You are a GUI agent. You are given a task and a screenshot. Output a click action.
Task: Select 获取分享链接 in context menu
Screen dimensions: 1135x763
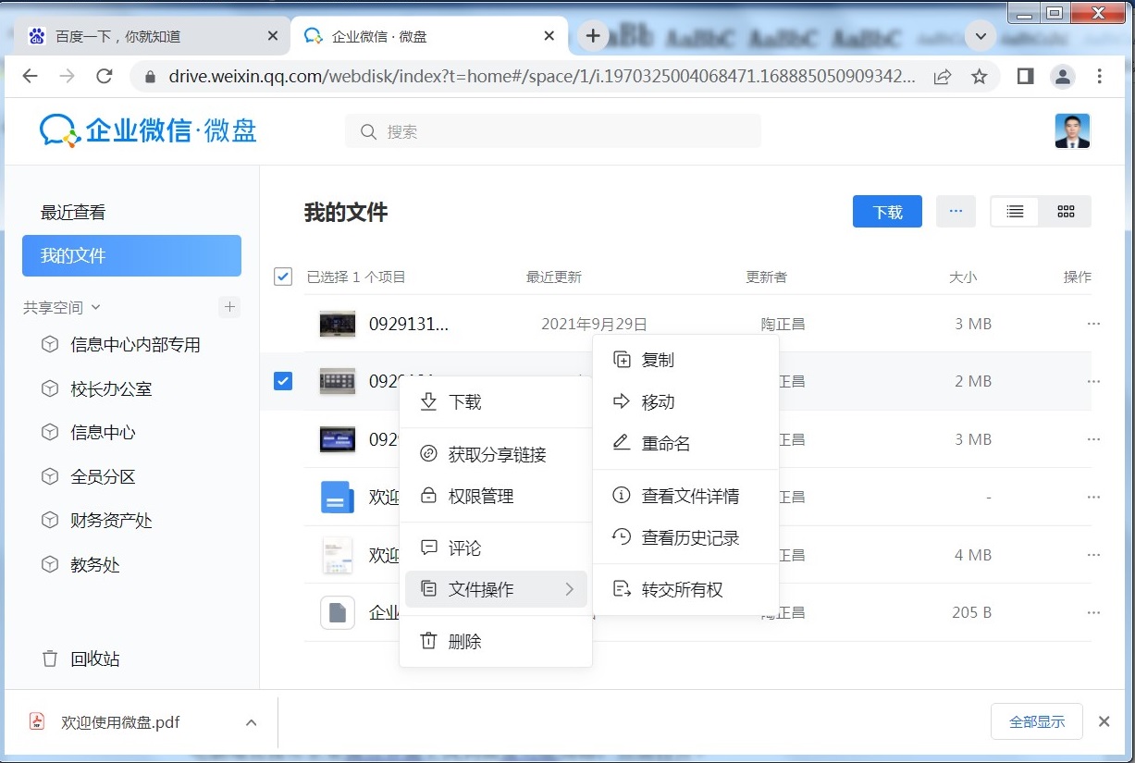[497, 454]
